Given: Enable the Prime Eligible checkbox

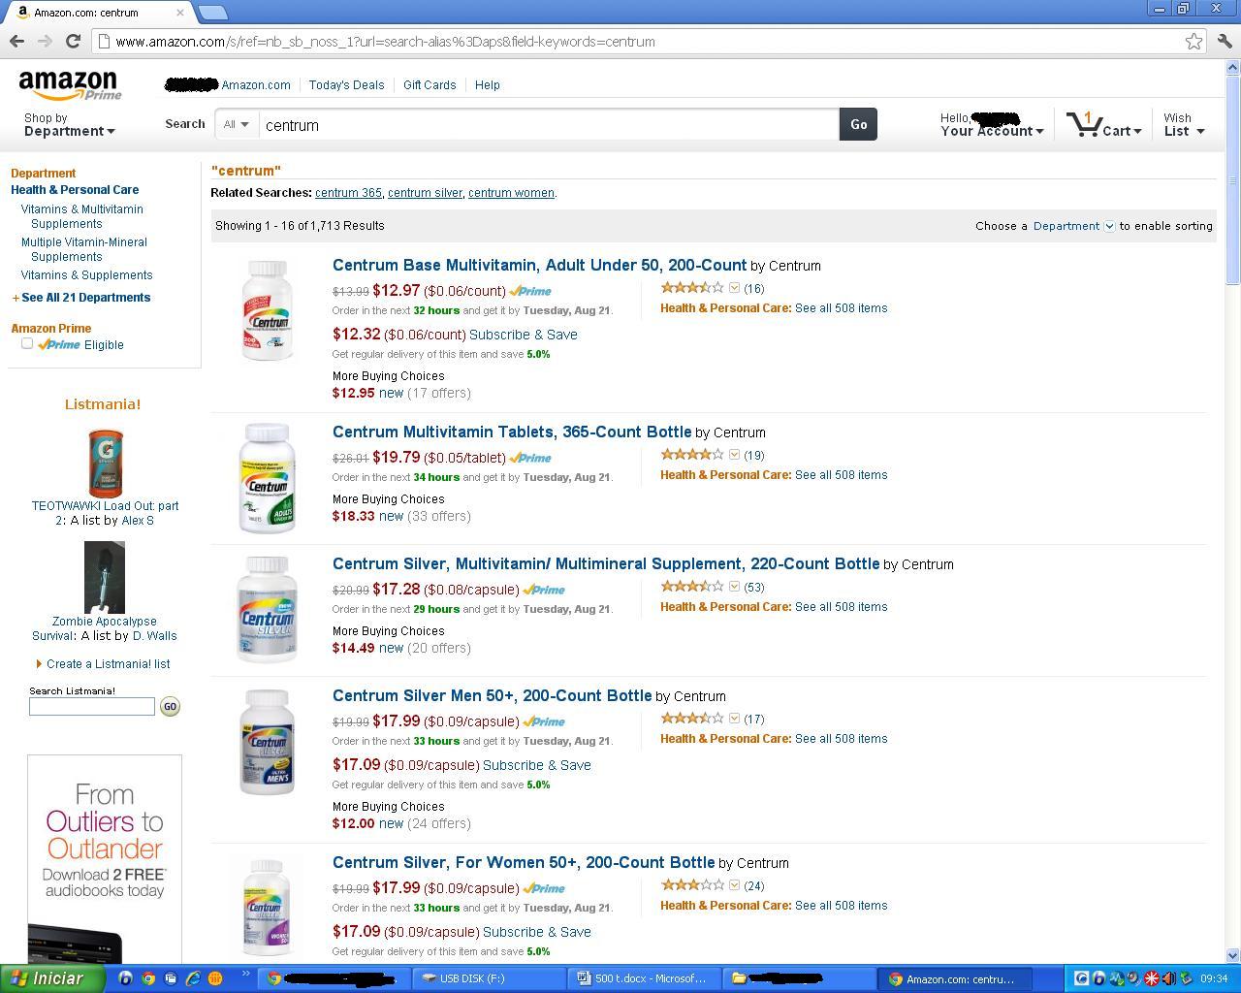Looking at the screenshot, I should point(27,343).
